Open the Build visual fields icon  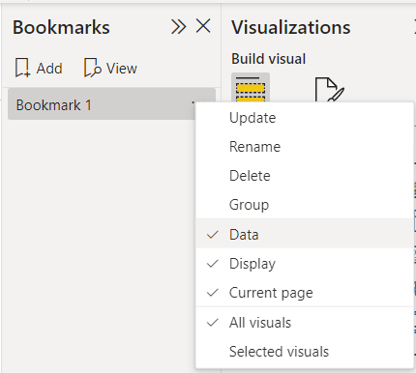[251, 88]
